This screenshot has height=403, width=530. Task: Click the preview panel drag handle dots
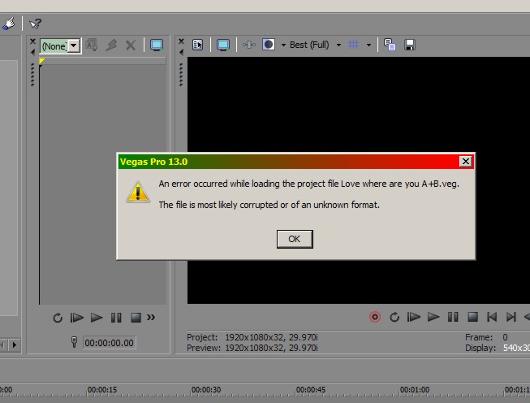[x=181, y=75]
